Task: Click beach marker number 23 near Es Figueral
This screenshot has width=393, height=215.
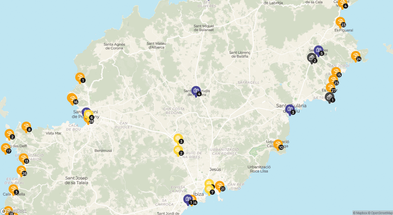Action: point(340,22)
